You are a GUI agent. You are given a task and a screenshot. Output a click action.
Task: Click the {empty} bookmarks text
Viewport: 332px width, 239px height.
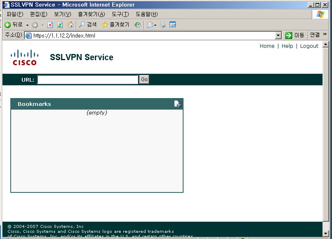click(97, 113)
